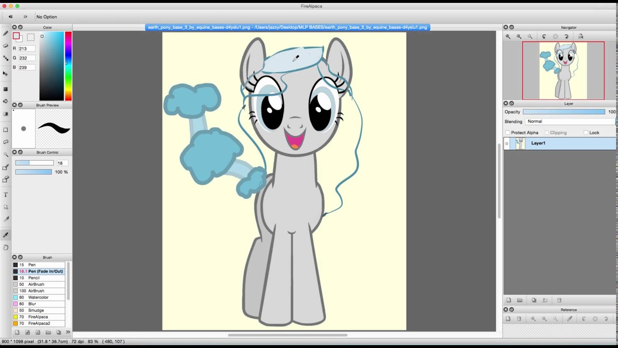
Task: Click earth_pony_base_3 document tab
Action: [x=287, y=27]
